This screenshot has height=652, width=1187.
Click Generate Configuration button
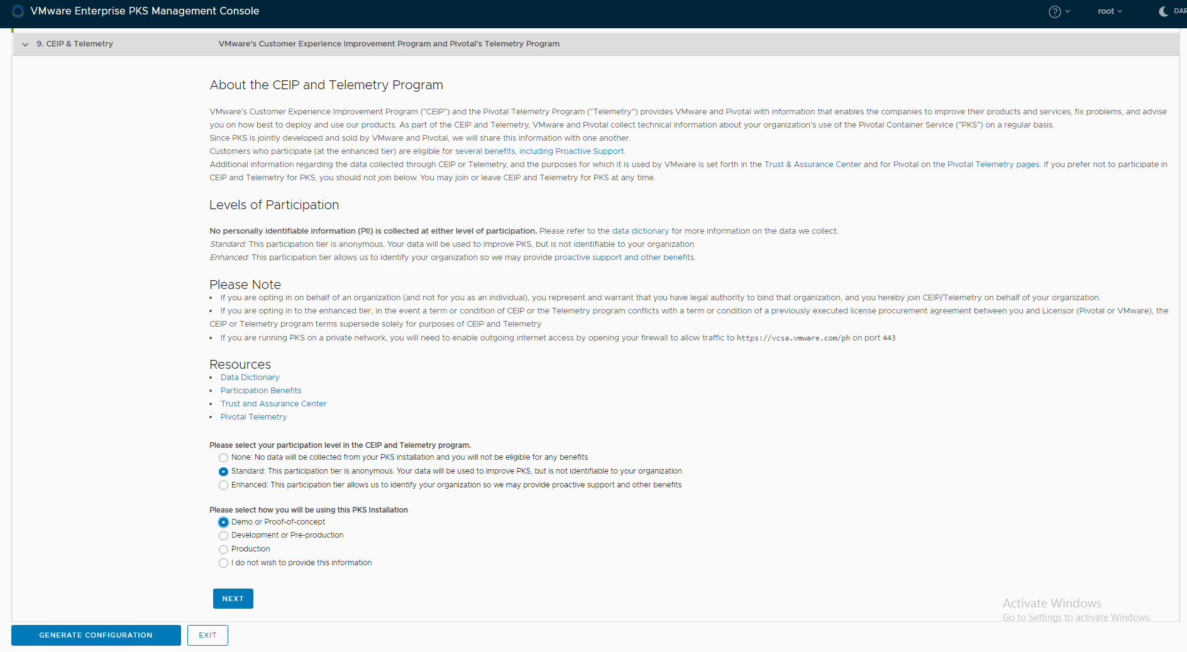(x=96, y=635)
